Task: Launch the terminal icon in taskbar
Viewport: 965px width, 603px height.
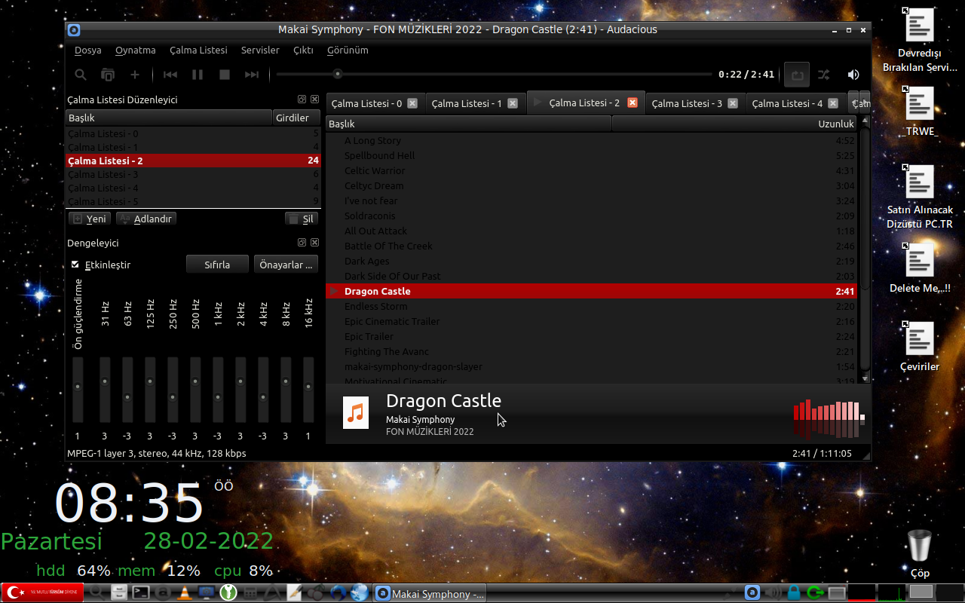Action: 141,593
